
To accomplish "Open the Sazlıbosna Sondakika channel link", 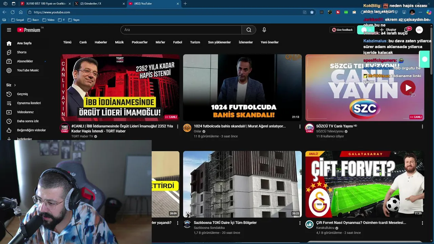I will (209, 228).
